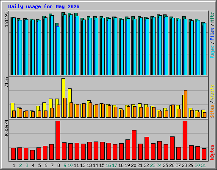
Task: Click day 18 on the x-axis
Action: click(x=121, y=165)
